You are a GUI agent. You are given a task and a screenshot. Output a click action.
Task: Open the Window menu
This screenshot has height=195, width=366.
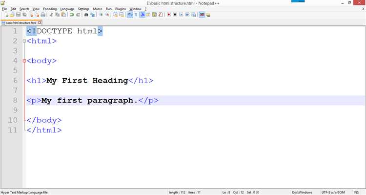(x=135, y=9)
